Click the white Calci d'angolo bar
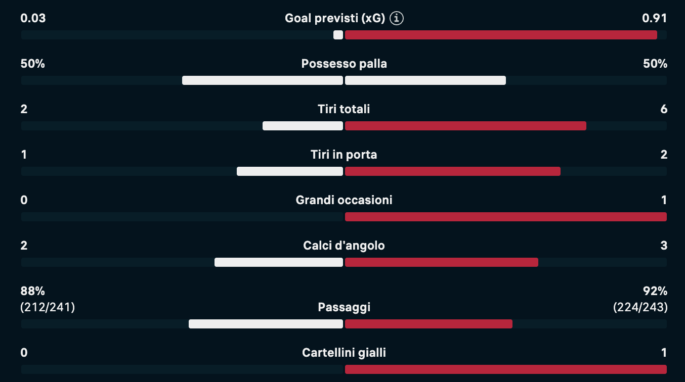This screenshot has height=382, width=685. [279, 262]
